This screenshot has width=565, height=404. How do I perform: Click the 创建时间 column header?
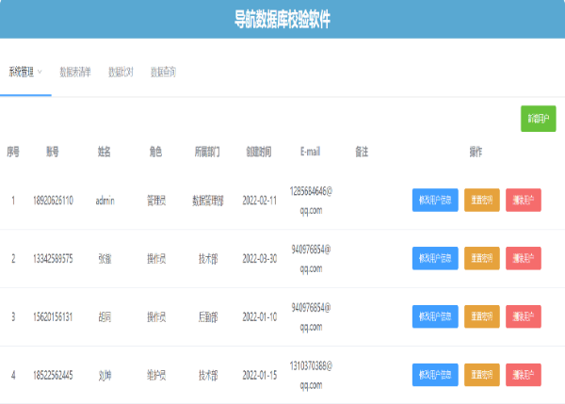click(259, 151)
